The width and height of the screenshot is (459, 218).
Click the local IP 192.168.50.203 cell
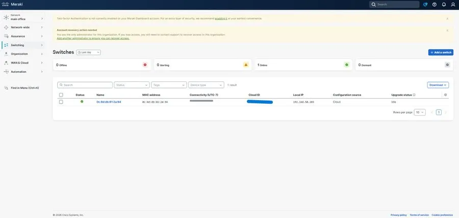pos(303,102)
